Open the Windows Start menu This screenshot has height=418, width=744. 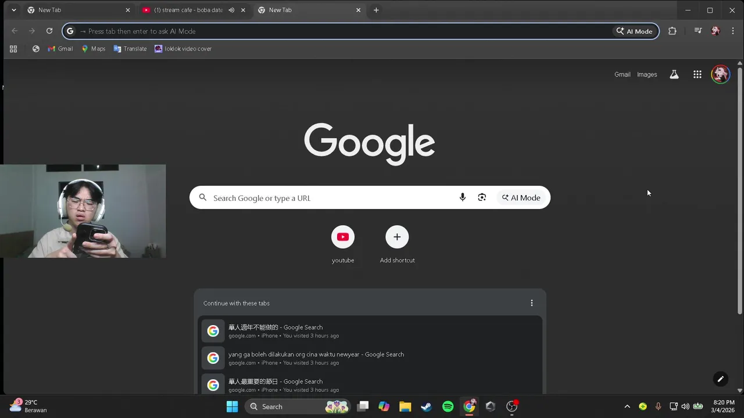[232, 406]
